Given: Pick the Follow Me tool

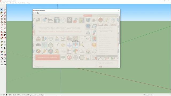Looking at the screenshot, I should pos(5,35).
